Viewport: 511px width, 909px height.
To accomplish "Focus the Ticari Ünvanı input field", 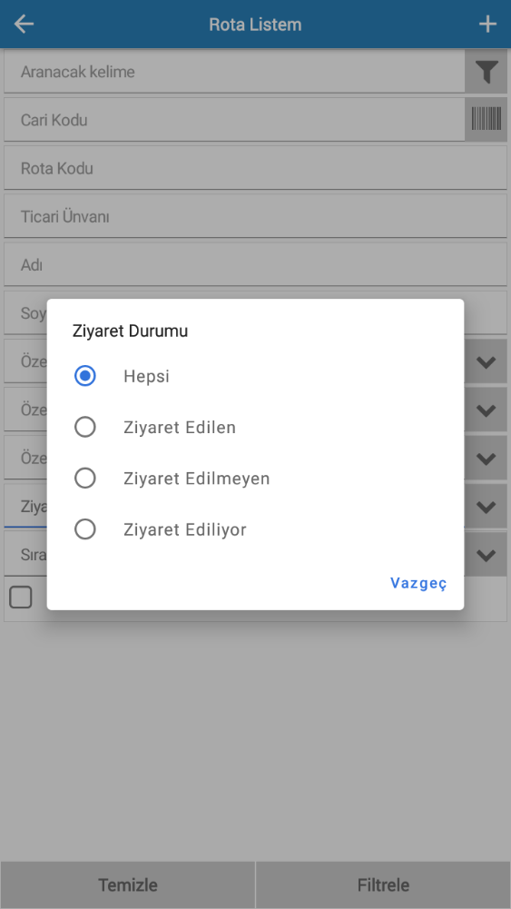I will tap(256, 217).
